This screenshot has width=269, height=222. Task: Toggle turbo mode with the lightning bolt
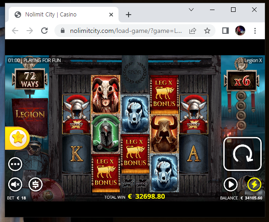[x=254, y=185]
